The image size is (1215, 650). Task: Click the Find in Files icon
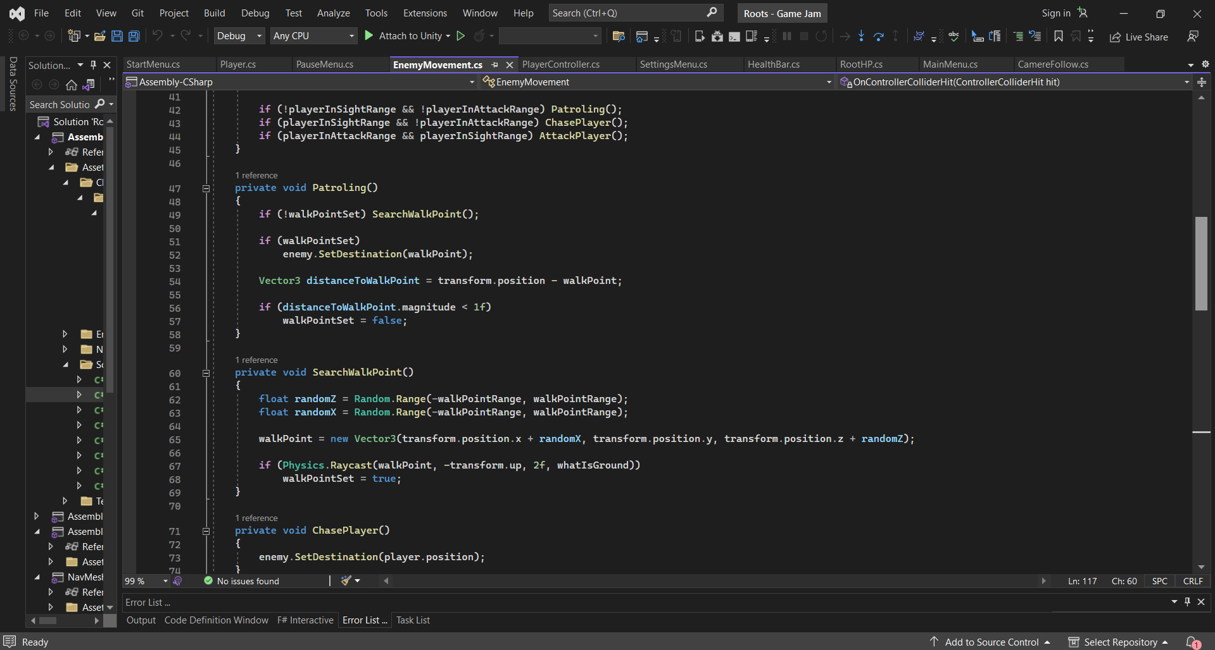point(619,36)
